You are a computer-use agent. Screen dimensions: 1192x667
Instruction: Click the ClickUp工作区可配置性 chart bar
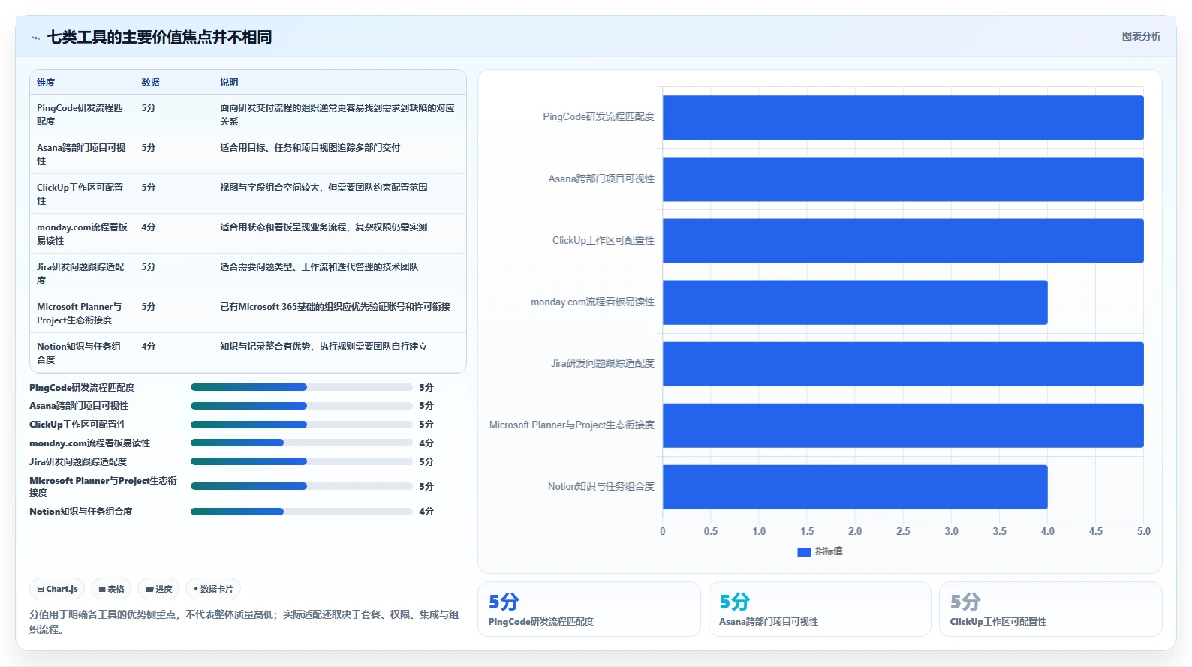903,241
